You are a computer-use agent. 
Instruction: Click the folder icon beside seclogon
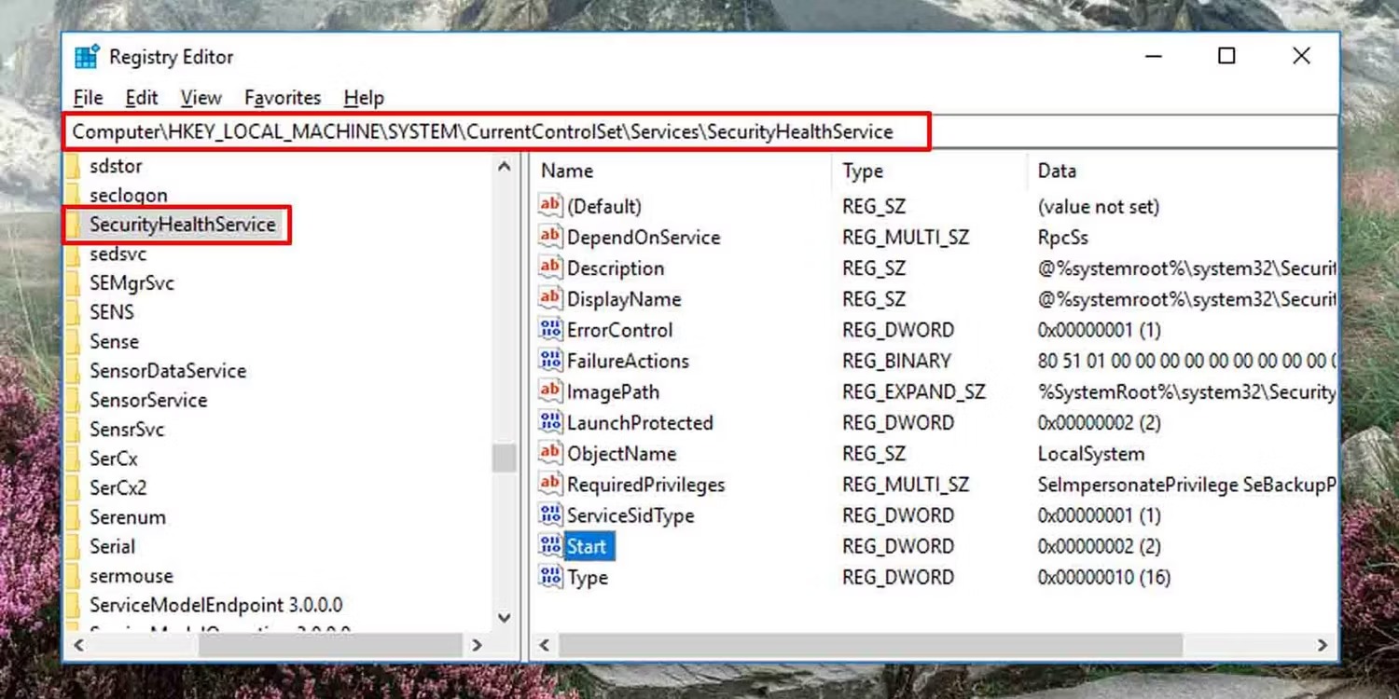[x=74, y=195]
